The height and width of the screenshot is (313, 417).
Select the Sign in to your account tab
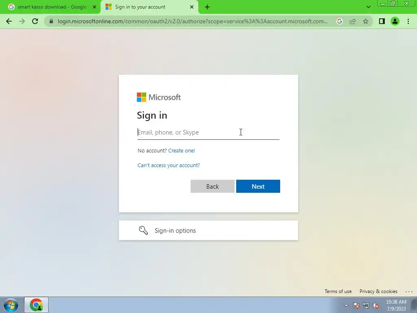click(149, 7)
